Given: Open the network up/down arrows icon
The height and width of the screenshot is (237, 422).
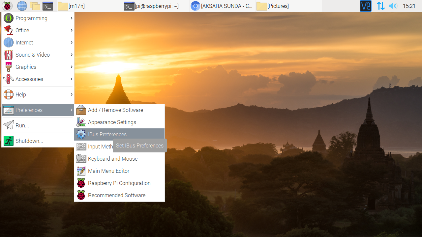Looking at the screenshot, I should point(380,6).
